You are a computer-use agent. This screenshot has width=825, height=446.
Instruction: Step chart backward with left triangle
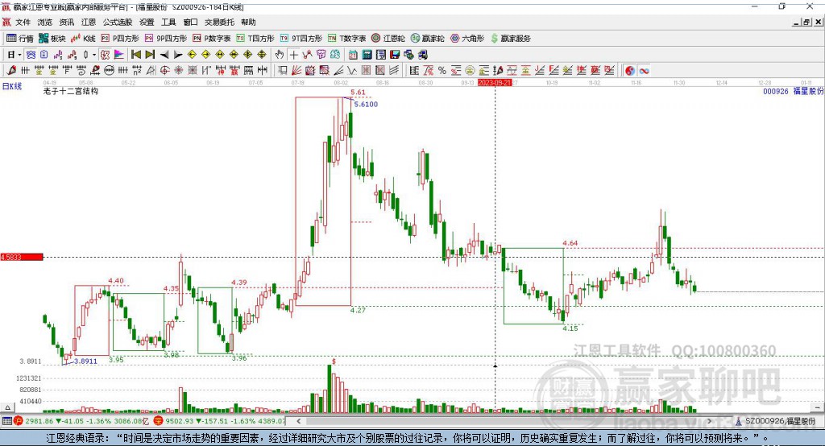164,55
